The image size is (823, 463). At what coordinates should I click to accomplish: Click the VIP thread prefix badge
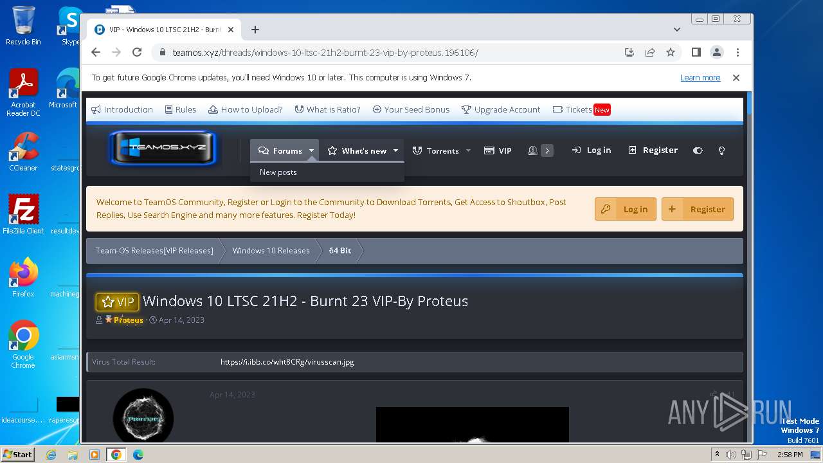[x=117, y=302]
